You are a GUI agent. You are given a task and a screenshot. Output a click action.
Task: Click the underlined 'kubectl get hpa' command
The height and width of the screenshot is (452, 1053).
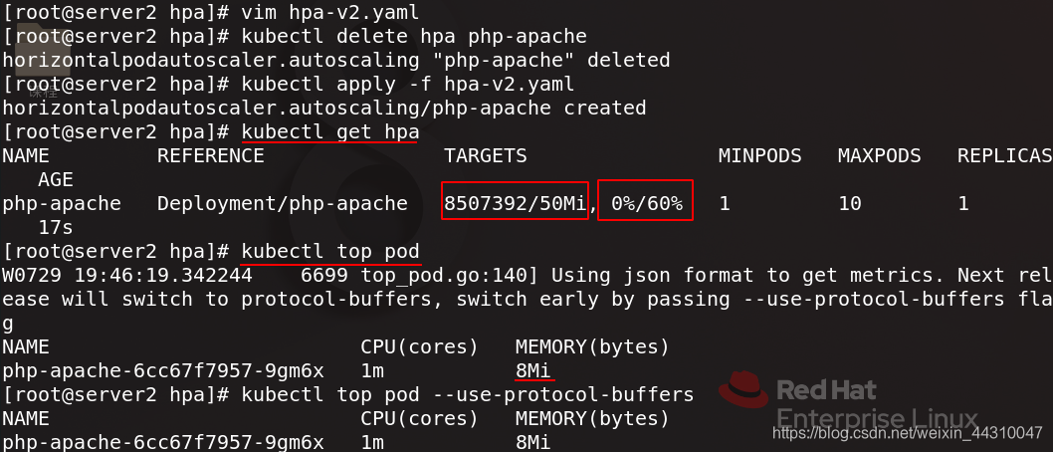tap(330, 131)
